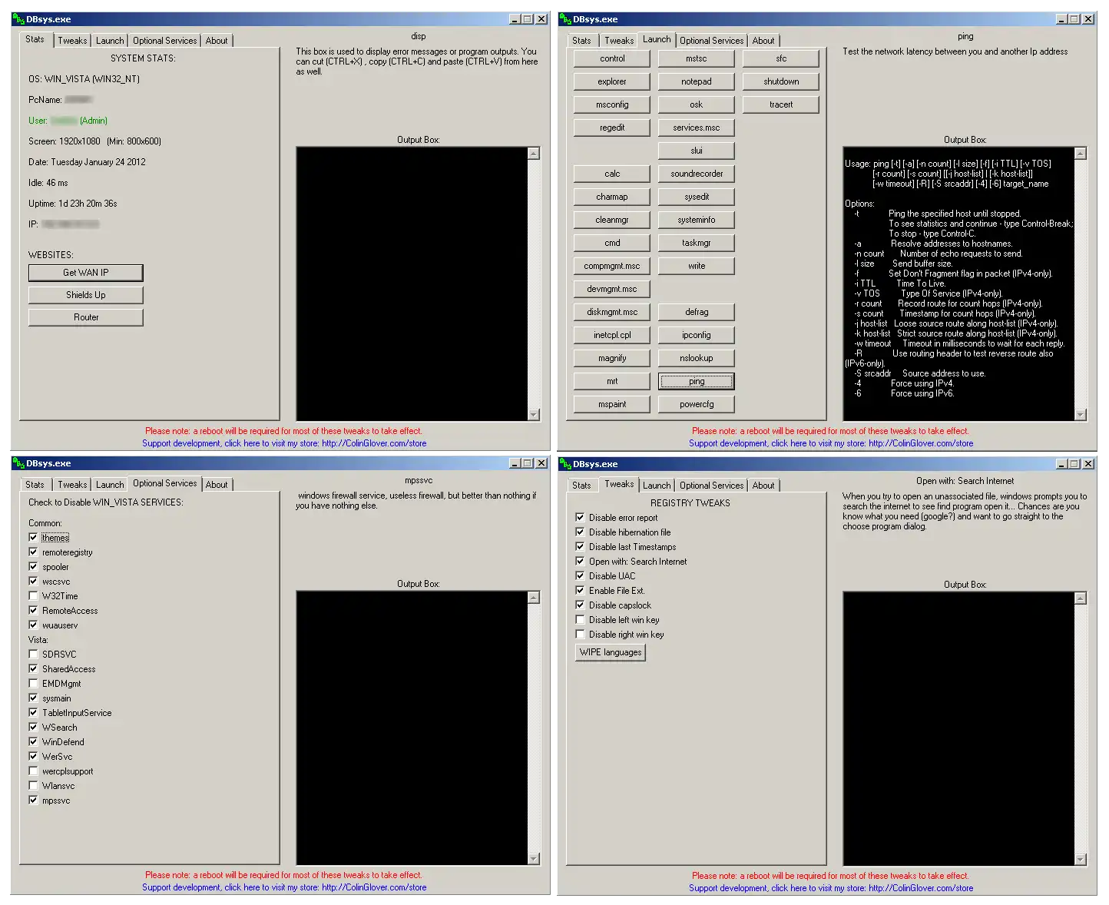
Task: Launch the write button
Action: (x=697, y=266)
